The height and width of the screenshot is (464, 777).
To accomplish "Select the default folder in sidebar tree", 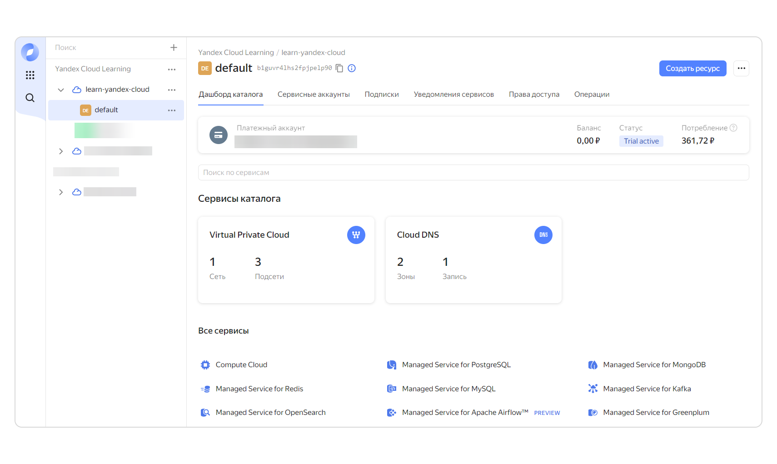I will (x=116, y=110).
